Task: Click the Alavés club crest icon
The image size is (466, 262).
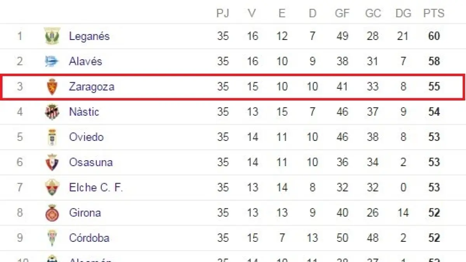Action: click(x=52, y=61)
